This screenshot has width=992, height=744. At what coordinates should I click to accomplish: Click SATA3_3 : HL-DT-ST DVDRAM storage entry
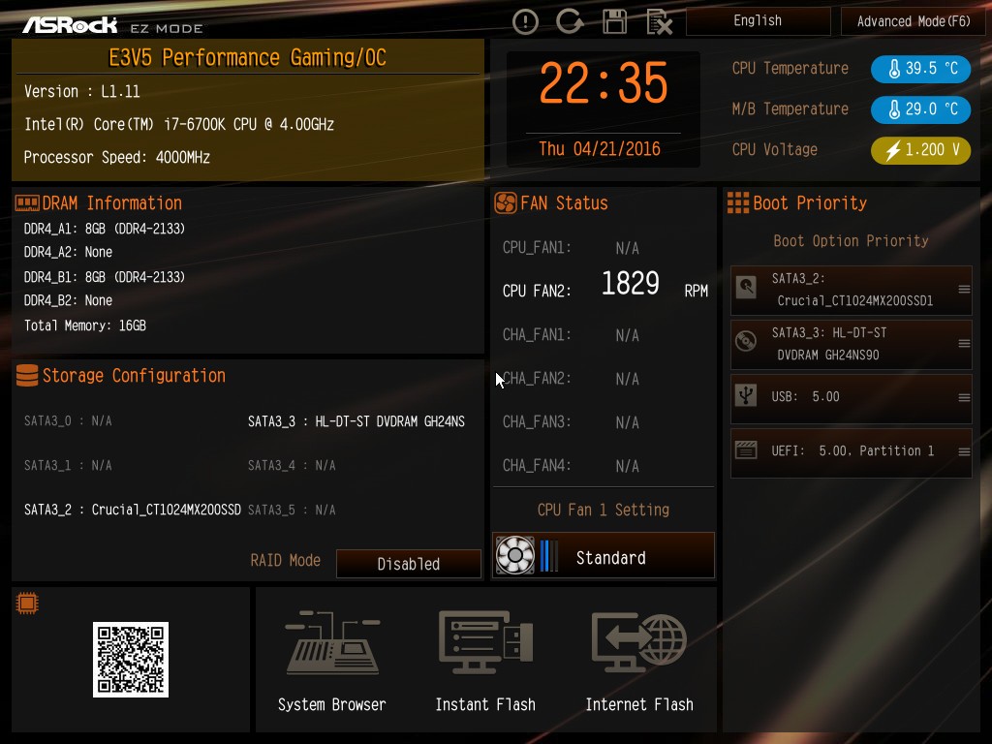click(356, 422)
